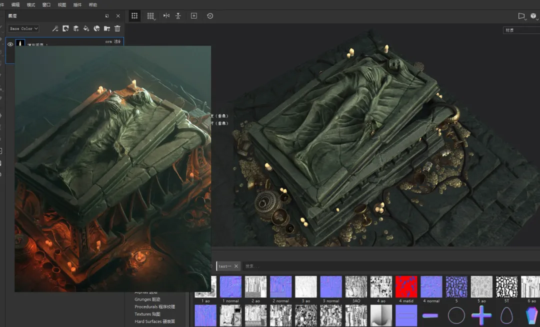540x327 pixels.
Task: Create a new folder in layer stack
Action: click(x=107, y=28)
